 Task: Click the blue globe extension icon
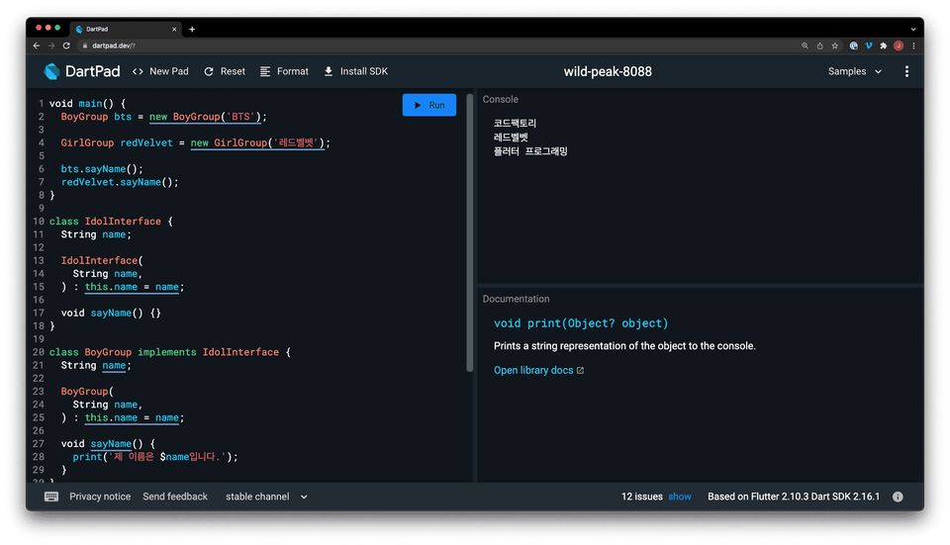(x=854, y=45)
